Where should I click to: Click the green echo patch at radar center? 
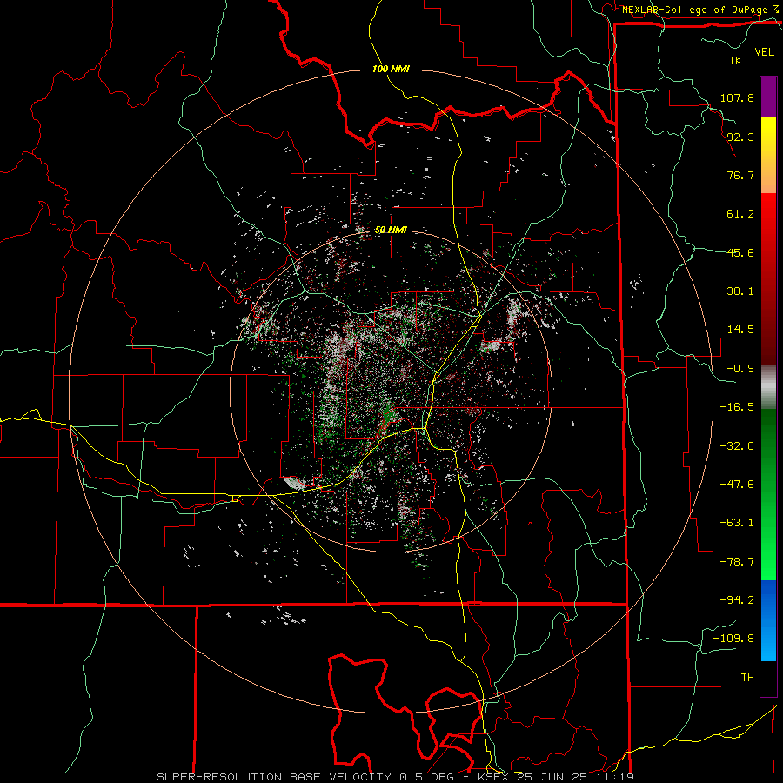[387, 416]
